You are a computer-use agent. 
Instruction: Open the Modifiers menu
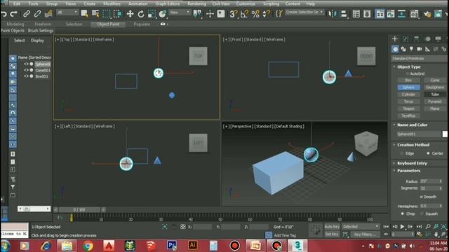tap(112, 3)
